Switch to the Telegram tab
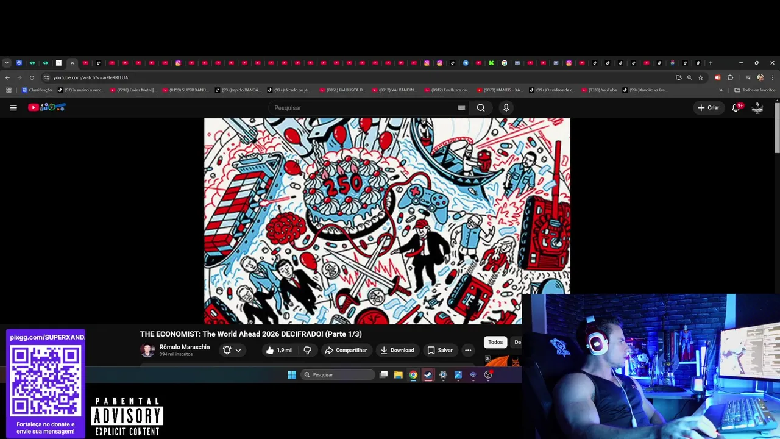Image resolution: width=780 pixels, height=439 pixels. tap(466, 63)
